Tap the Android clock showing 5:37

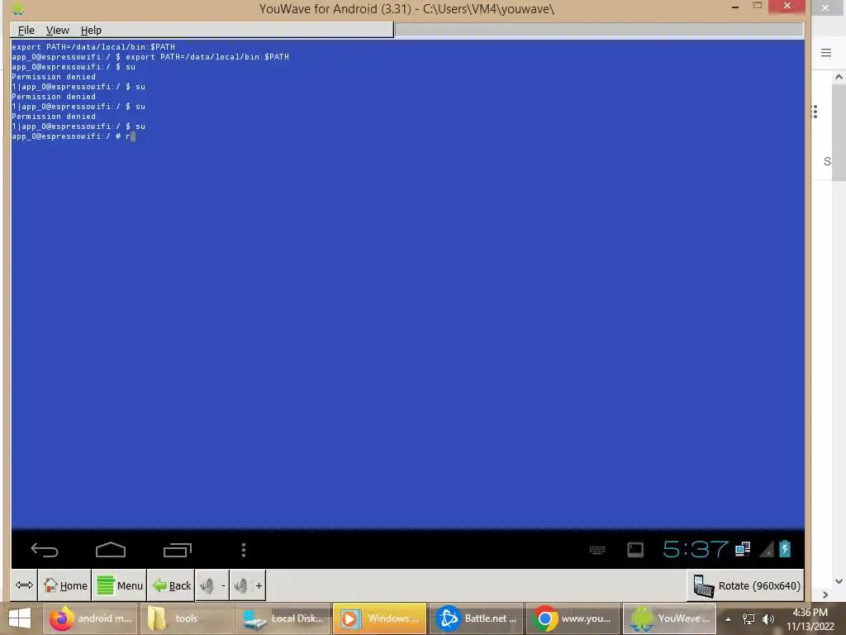point(695,550)
